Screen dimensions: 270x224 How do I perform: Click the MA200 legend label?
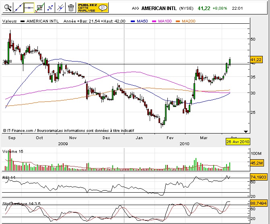[x=189, y=21]
